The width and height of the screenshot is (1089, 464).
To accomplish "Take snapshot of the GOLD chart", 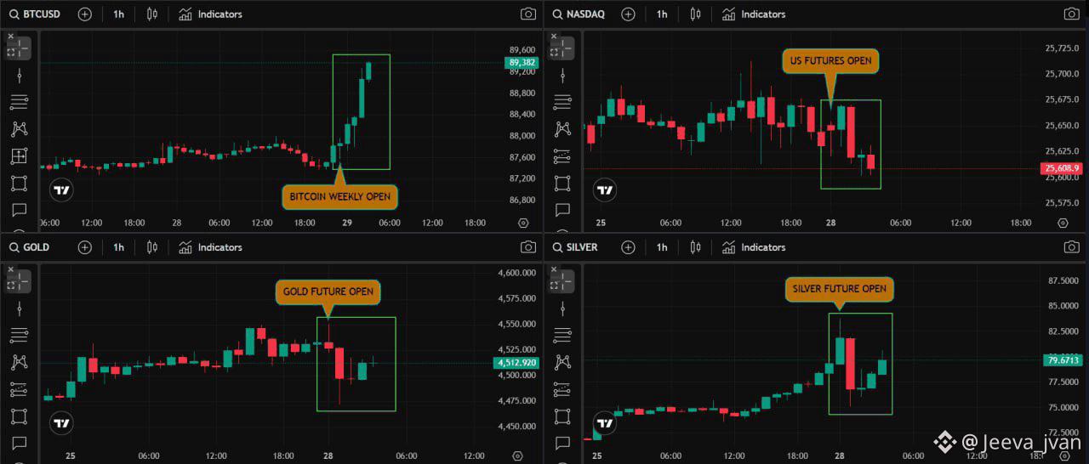I will click(528, 247).
